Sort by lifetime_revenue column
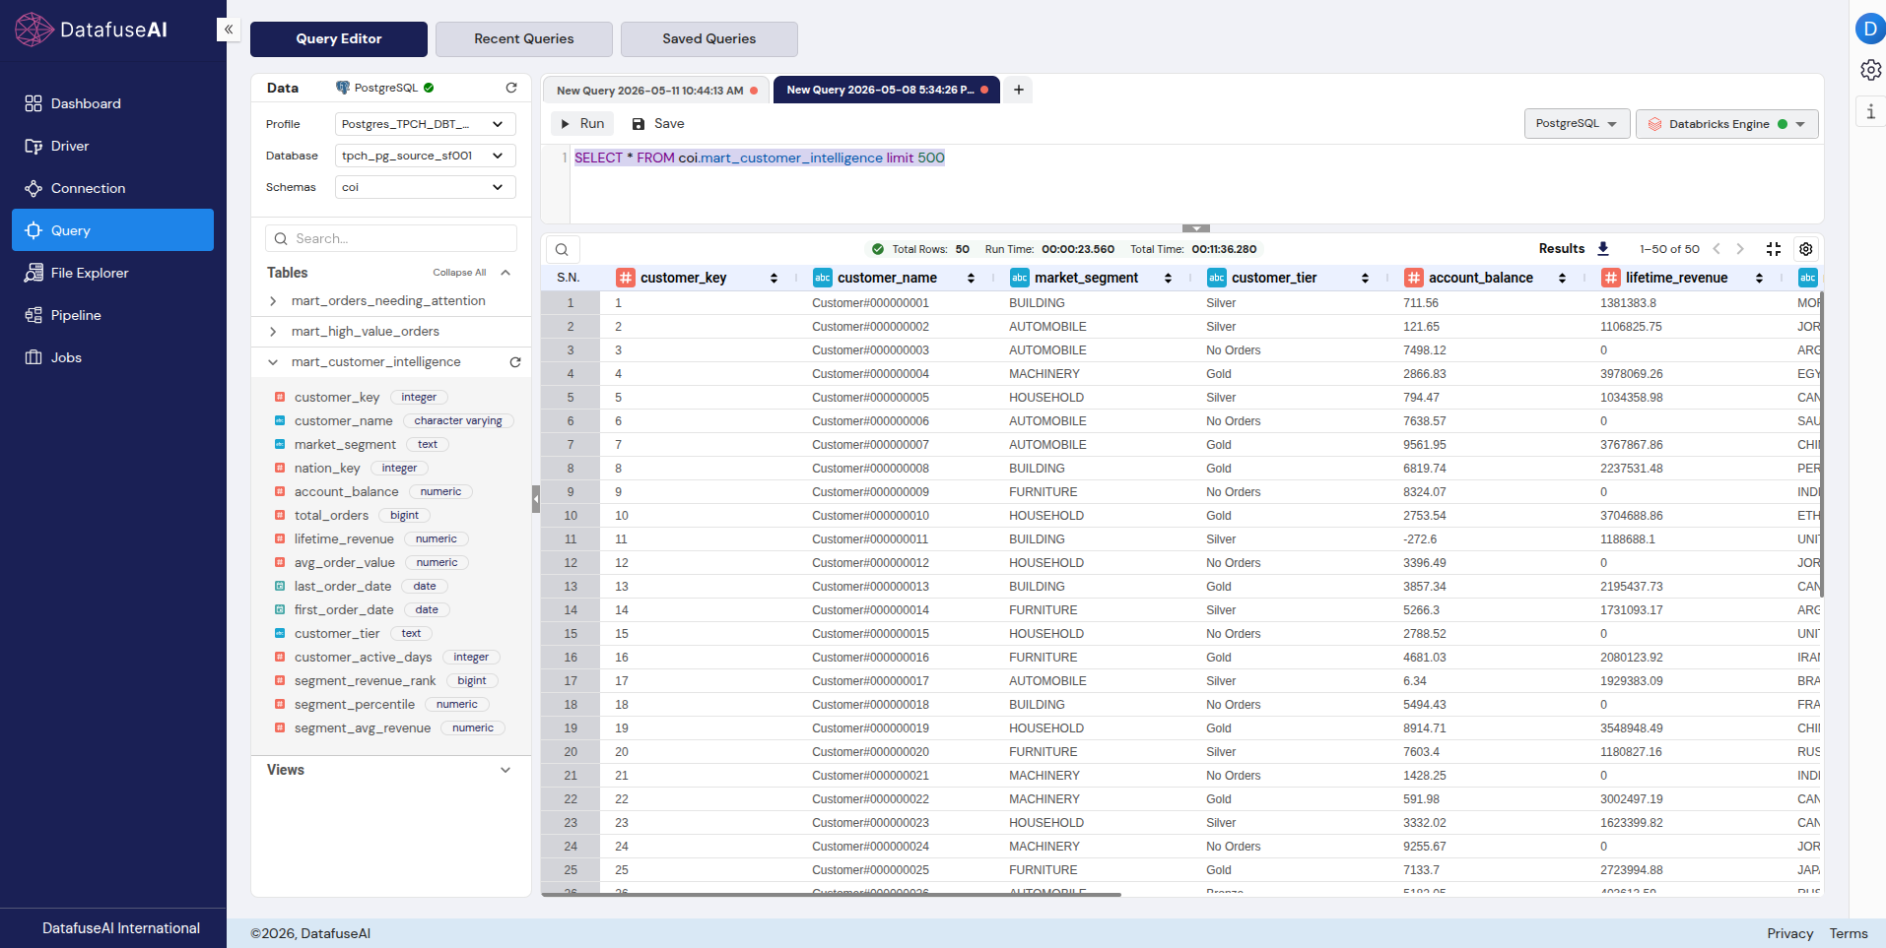1886x948 pixels. (1759, 279)
